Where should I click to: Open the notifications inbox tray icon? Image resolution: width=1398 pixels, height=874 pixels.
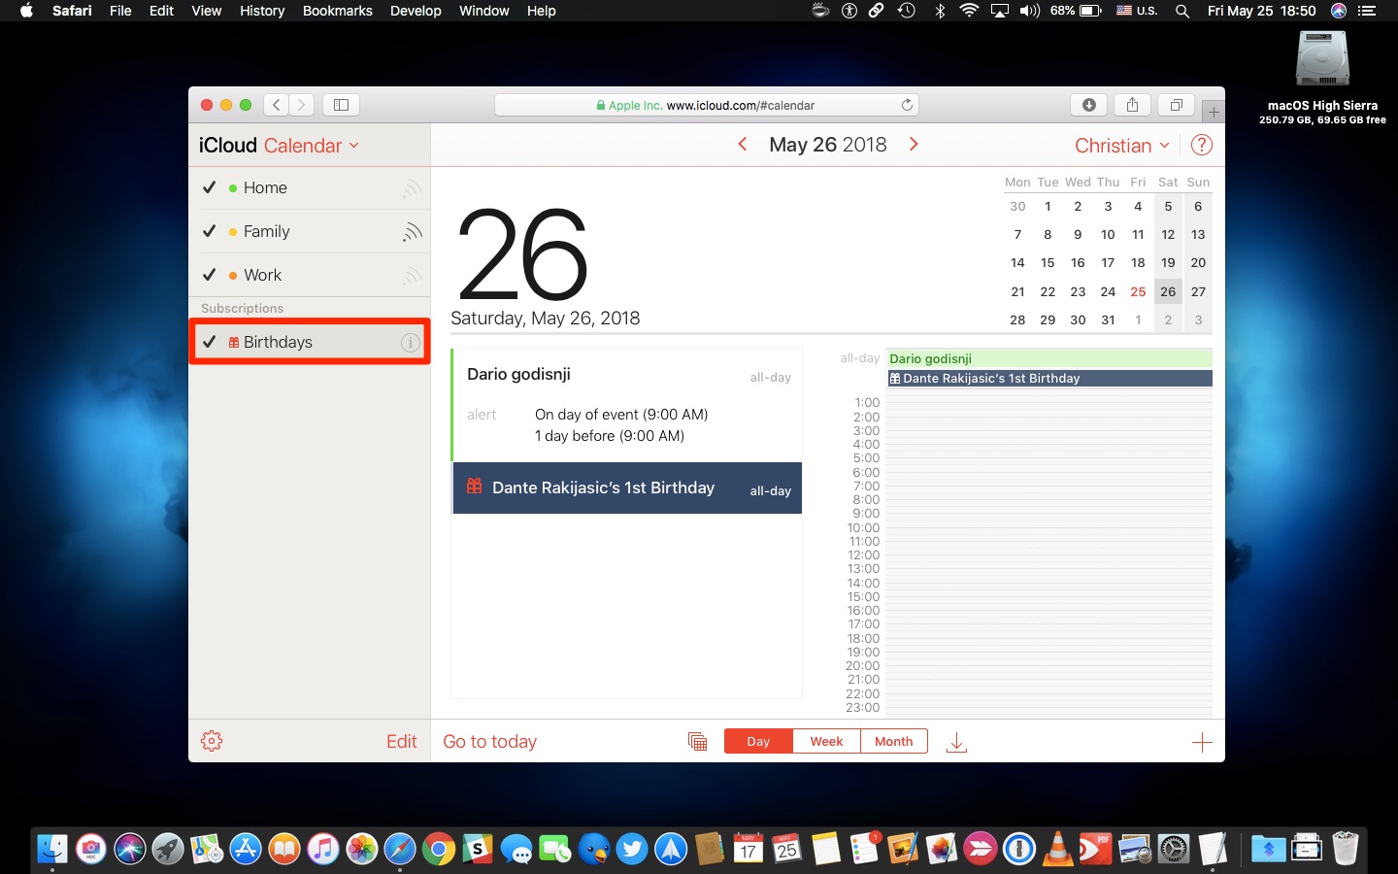[x=956, y=743]
